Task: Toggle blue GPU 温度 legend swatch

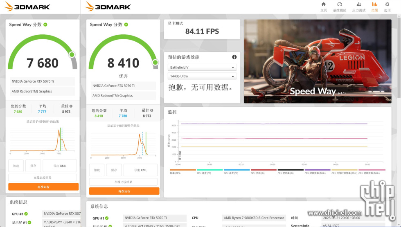Action: (237, 170)
